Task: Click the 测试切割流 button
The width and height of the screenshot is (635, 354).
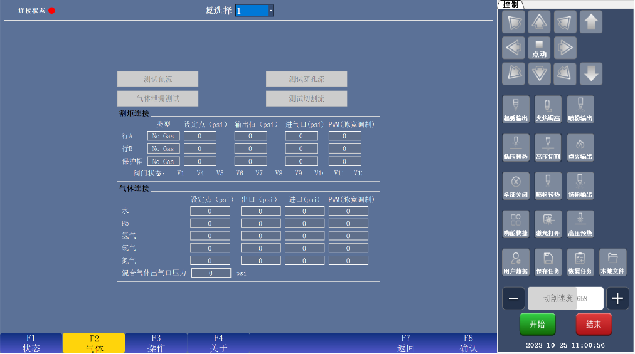Action: [x=307, y=99]
